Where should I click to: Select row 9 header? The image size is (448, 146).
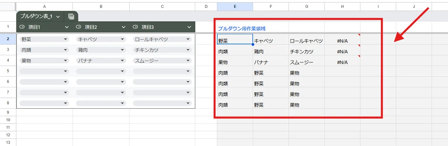click(x=8, y=112)
